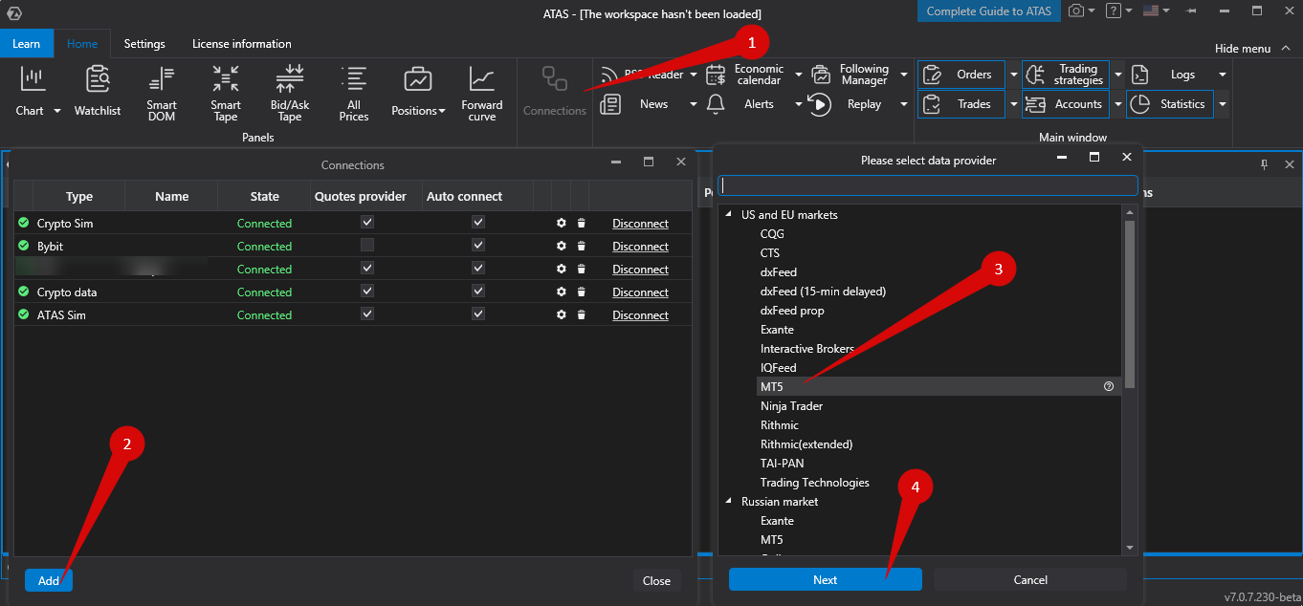Screen dimensions: 1303x606
Task: Toggle Quotes provider for Bybit
Action: pos(367,245)
